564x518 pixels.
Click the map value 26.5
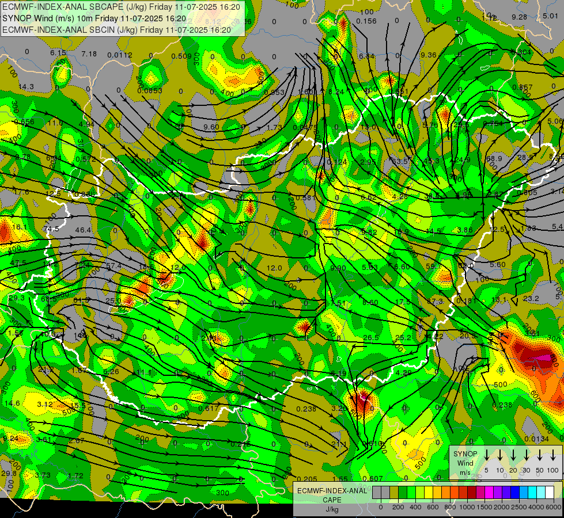(371, 337)
